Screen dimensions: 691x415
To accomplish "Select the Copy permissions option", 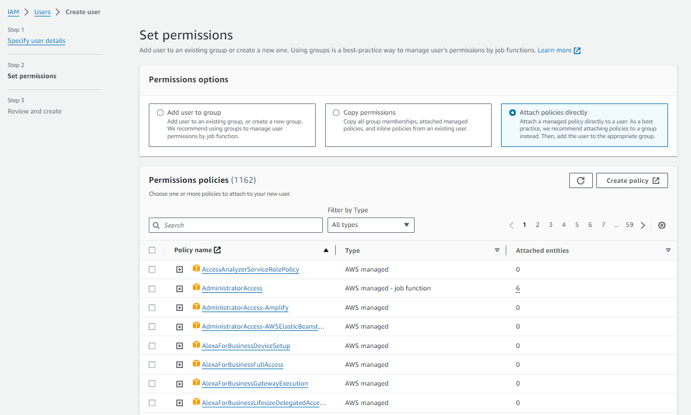I will click(336, 112).
